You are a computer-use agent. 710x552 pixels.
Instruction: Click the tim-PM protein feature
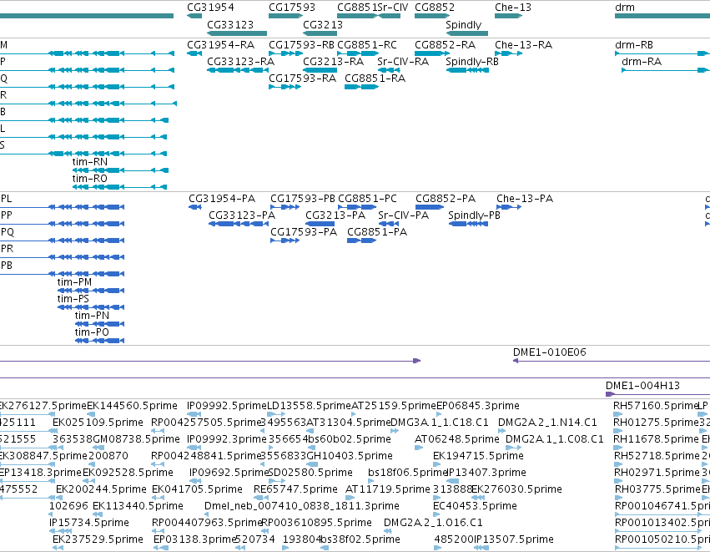pyautogui.click(x=91, y=291)
